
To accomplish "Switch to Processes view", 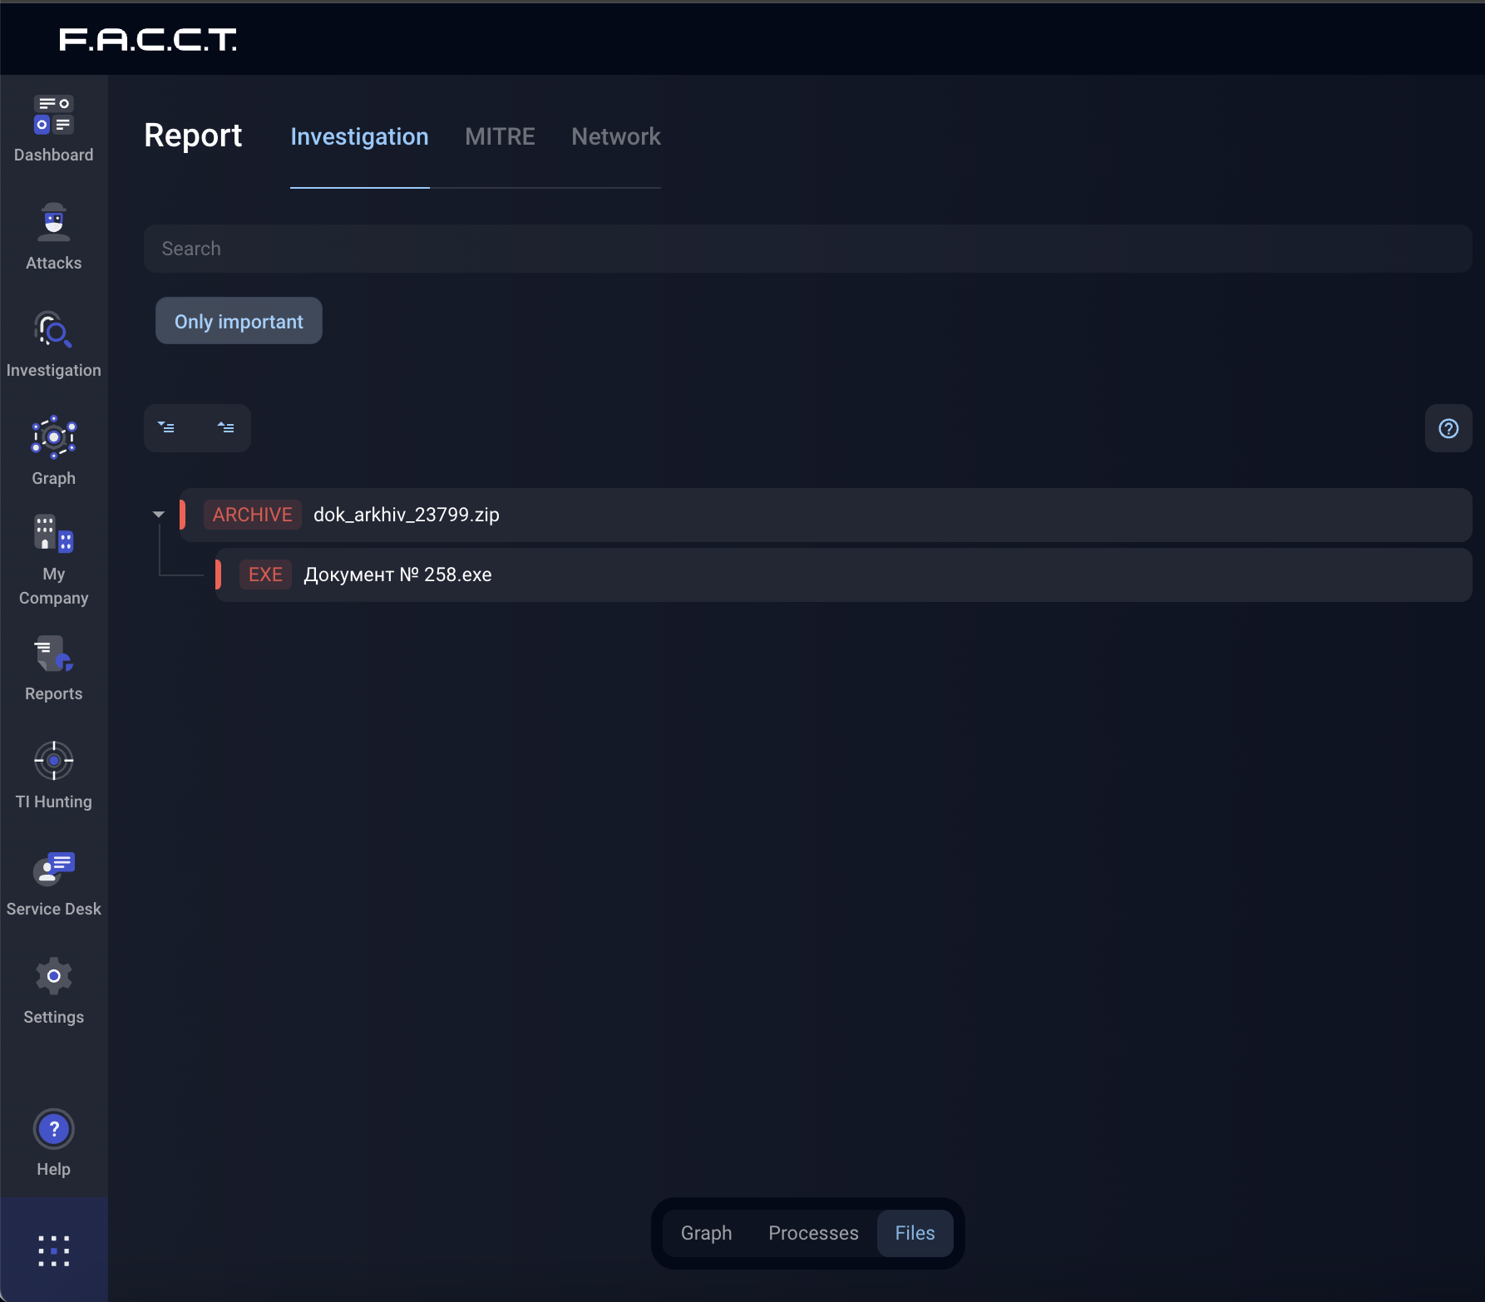I will [x=812, y=1233].
